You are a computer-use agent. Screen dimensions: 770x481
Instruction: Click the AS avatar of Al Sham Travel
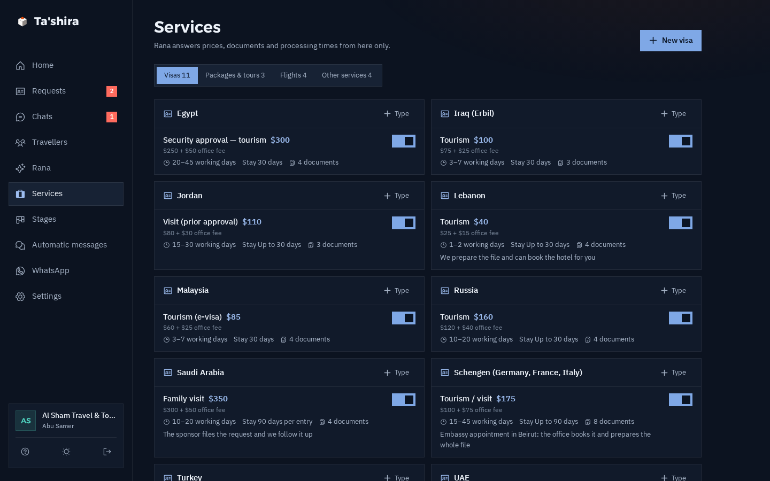[x=26, y=421]
